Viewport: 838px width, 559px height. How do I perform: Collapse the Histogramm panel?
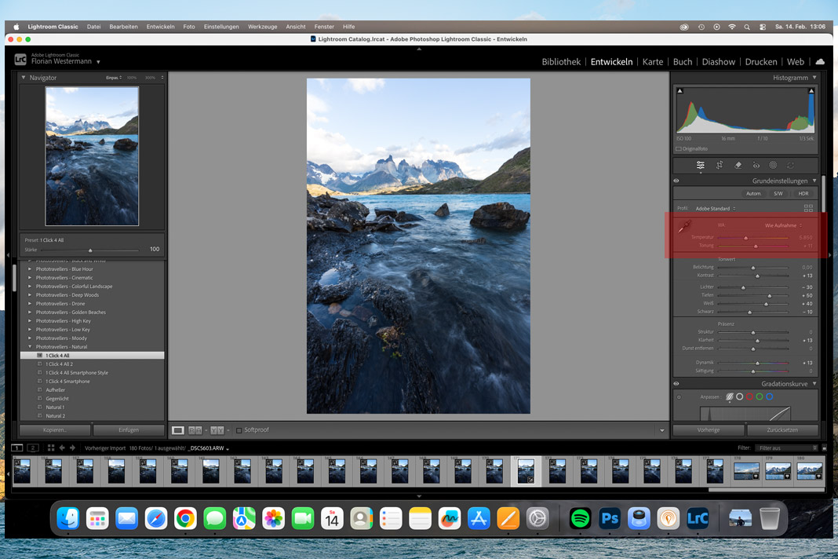pyautogui.click(x=814, y=78)
